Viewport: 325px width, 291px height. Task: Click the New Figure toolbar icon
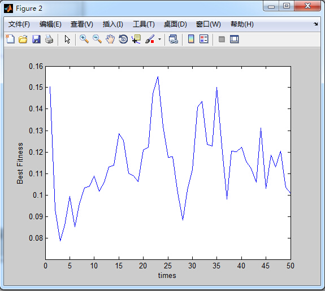10,39
